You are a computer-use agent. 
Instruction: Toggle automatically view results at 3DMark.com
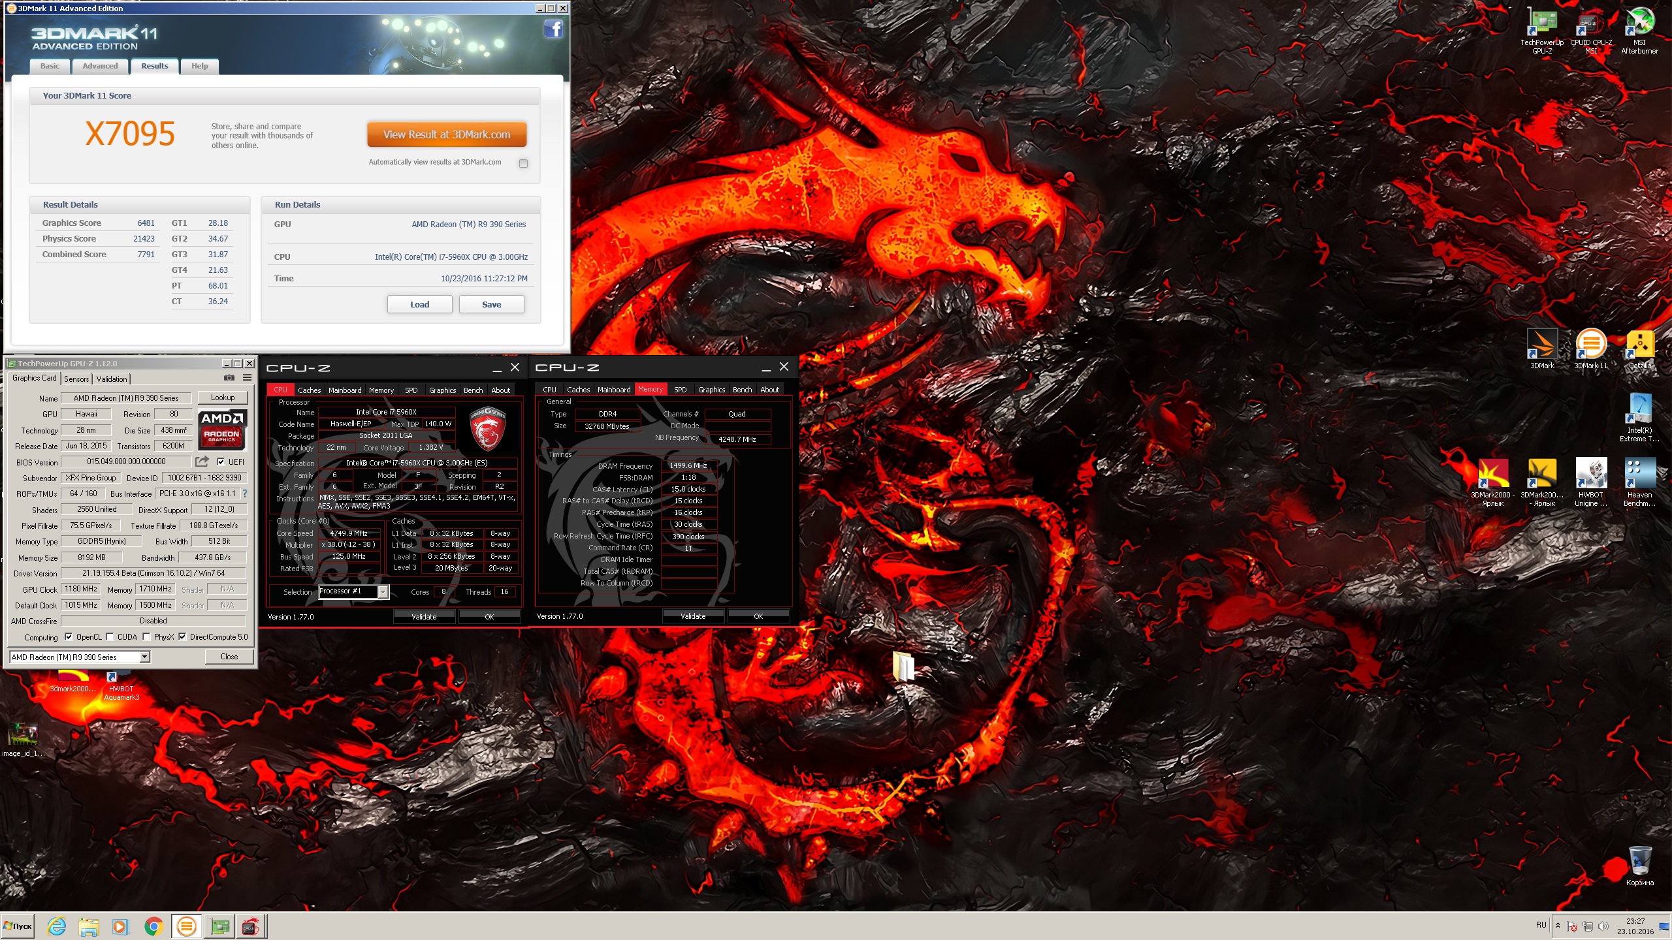coord(523,163)
